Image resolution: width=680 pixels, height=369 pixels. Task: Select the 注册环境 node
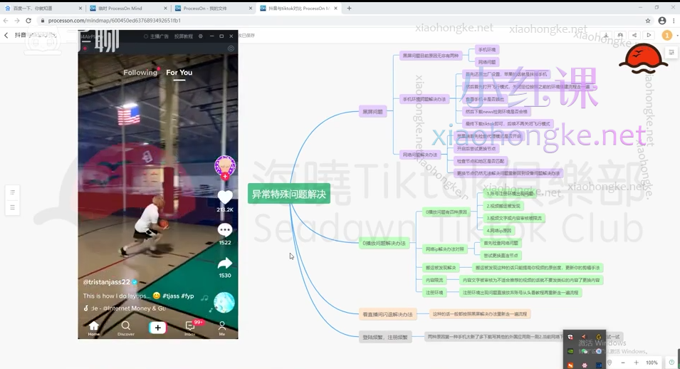434,293
